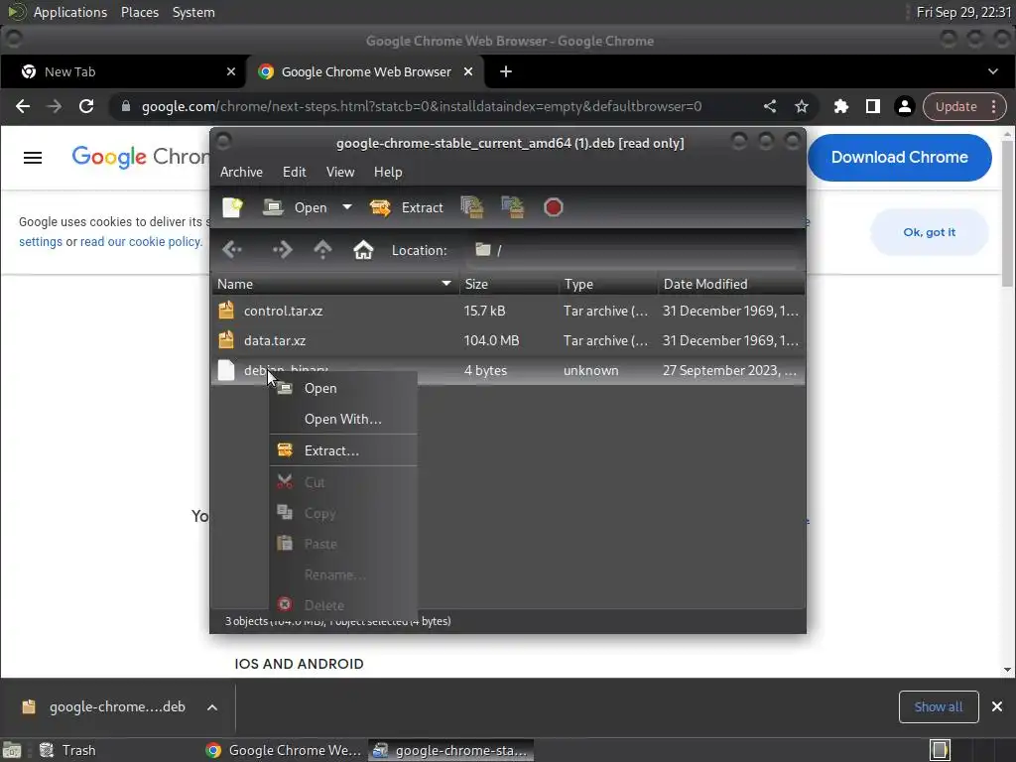Sort file list by Size column
1016x762 pixels.
508,284
